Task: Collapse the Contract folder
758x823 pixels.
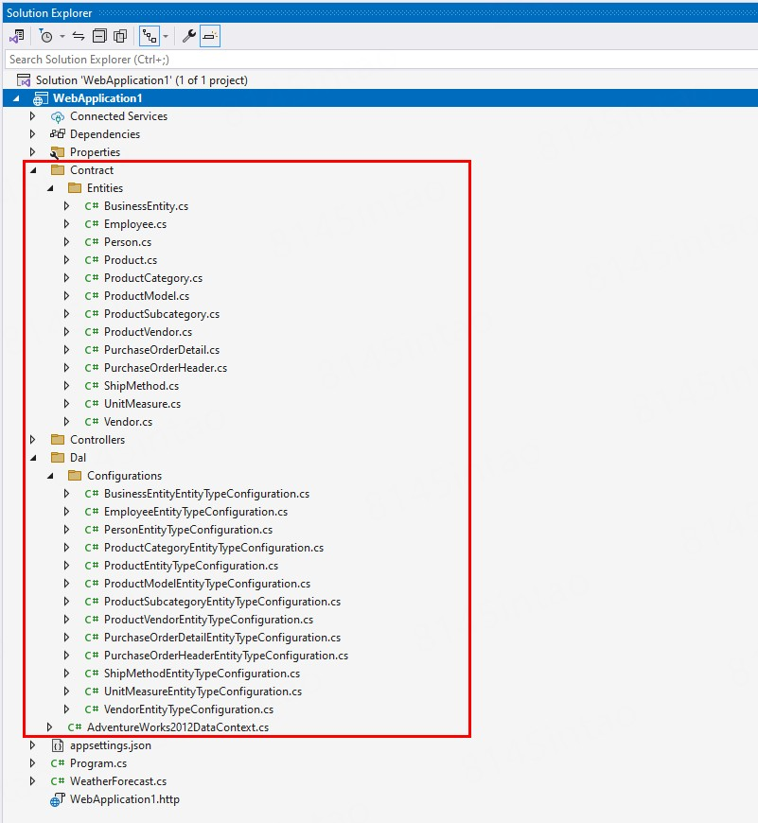Action: [x=32, y=170]
